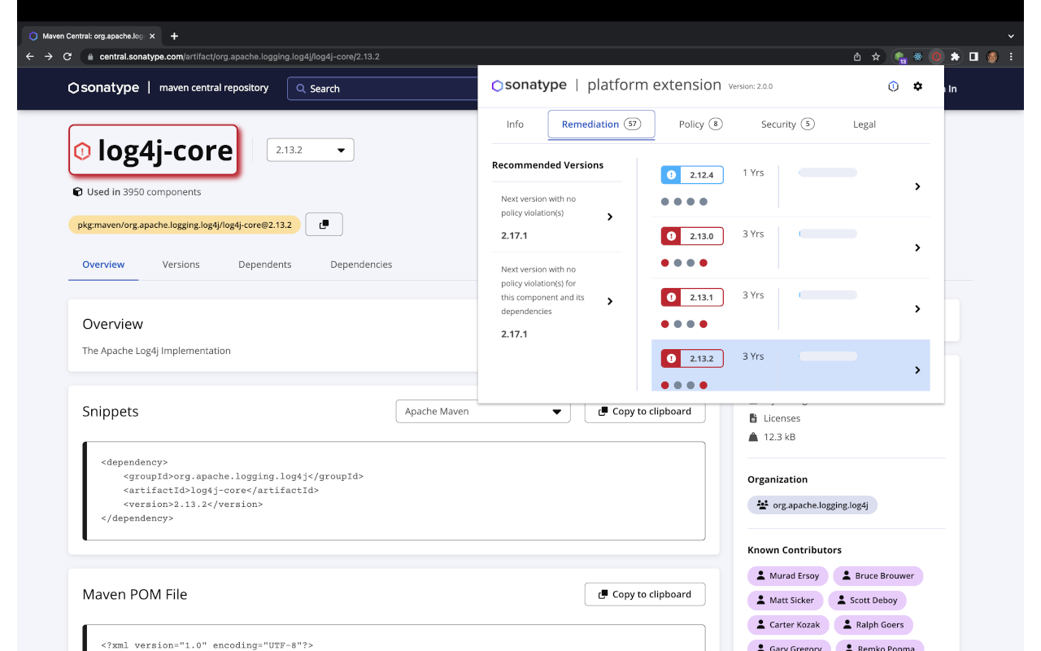Image resolution: width=1041 pixels, height=651 pixels.
Task: Copy Maven POM File to clipboard
Action: [x=645, y=594]
